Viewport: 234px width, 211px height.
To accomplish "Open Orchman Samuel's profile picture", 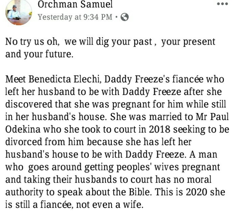I will point(18,12).
